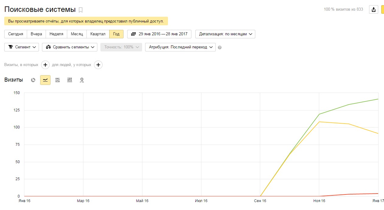The width and height of the screenshot is (384, 210).
Task: Add a condition for visits with plus button
Action: tap(45, 65)
